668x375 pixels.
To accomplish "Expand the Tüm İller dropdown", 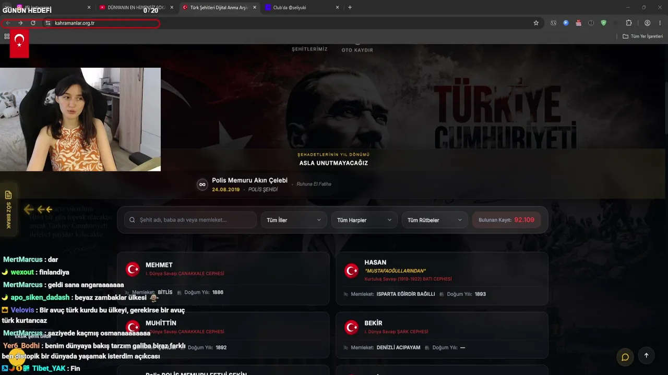I will click(x=294, y=220).
